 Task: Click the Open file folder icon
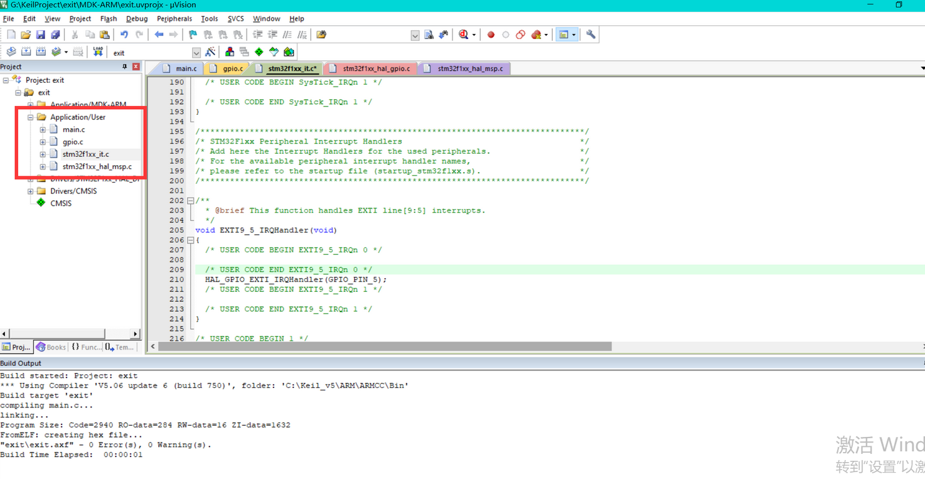26,35
